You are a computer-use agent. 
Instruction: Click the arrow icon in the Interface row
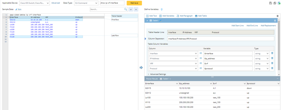[201, 53]
